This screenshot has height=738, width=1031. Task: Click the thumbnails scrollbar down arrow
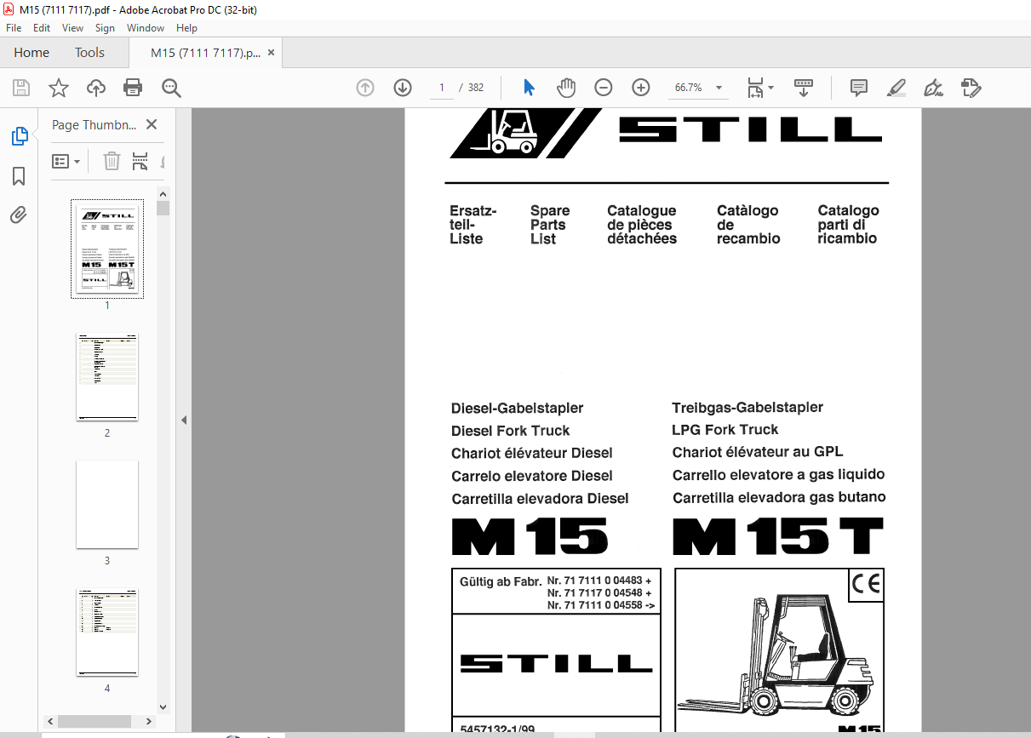pos(163,707)
